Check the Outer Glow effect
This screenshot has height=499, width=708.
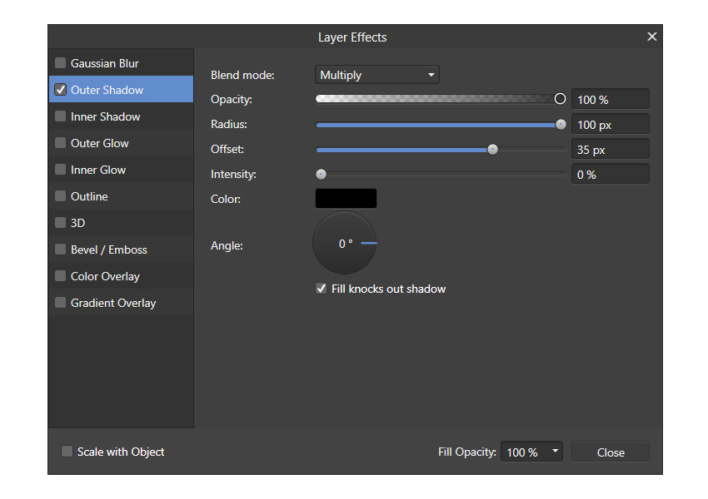[x=60, y=142]
